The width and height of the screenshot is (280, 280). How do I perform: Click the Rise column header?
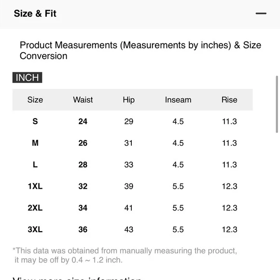tap(229, 99)
